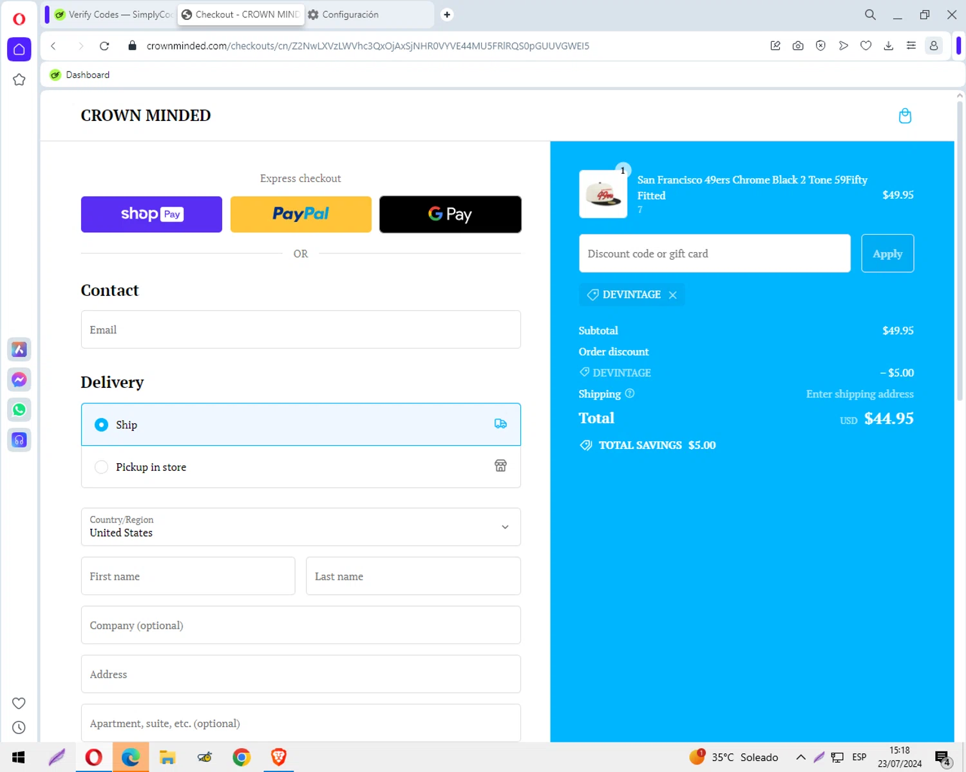Open Microsoft Edge from the taskbar
966x772 pixels.
(131, 757)
